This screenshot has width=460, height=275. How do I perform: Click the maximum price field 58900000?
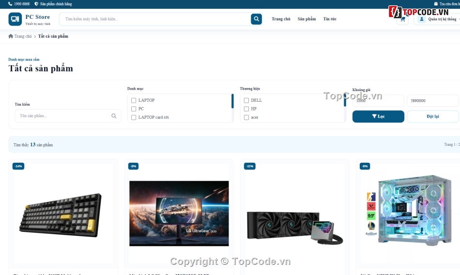coord(433,101)
